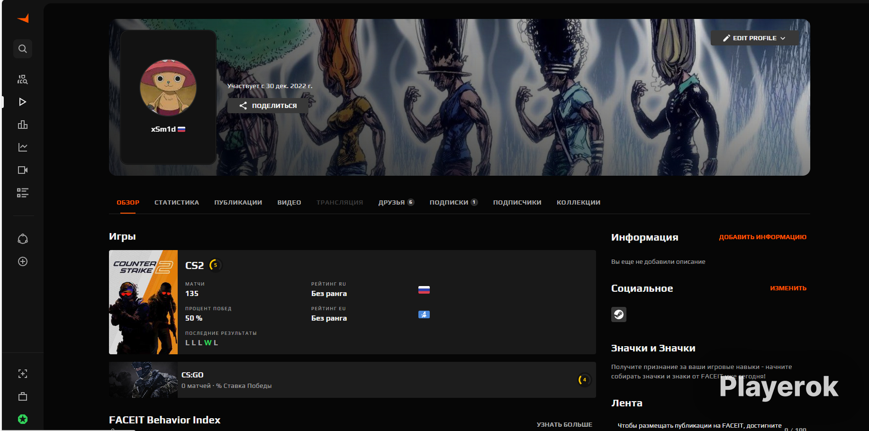This screenshot has height=431, width=869.
Task: Open the ПОДПИСКИ tab
Action: [453, 202]
